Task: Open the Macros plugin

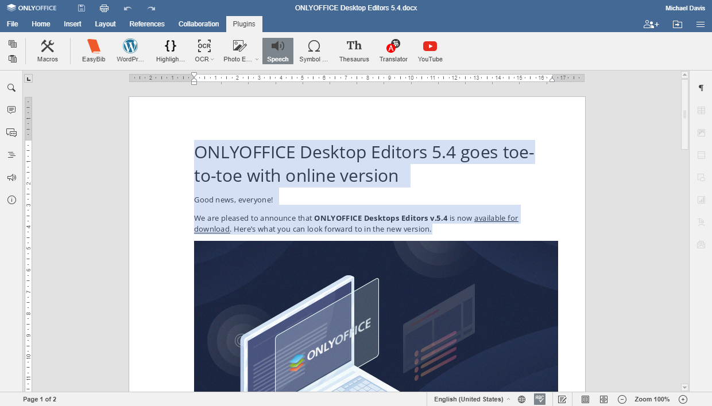Action: point(48,51)
